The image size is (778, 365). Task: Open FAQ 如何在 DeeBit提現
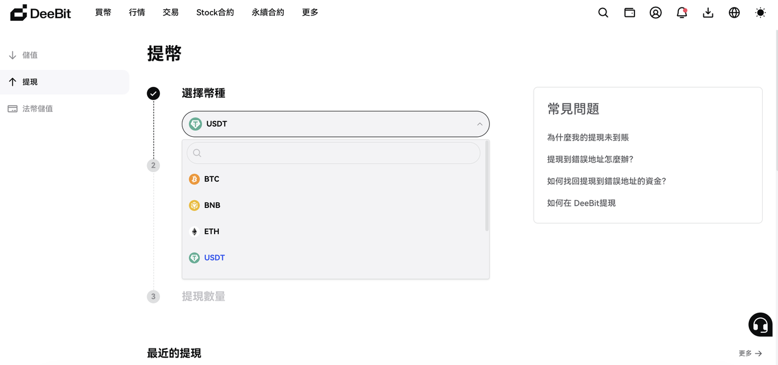[x=581, y=203]
